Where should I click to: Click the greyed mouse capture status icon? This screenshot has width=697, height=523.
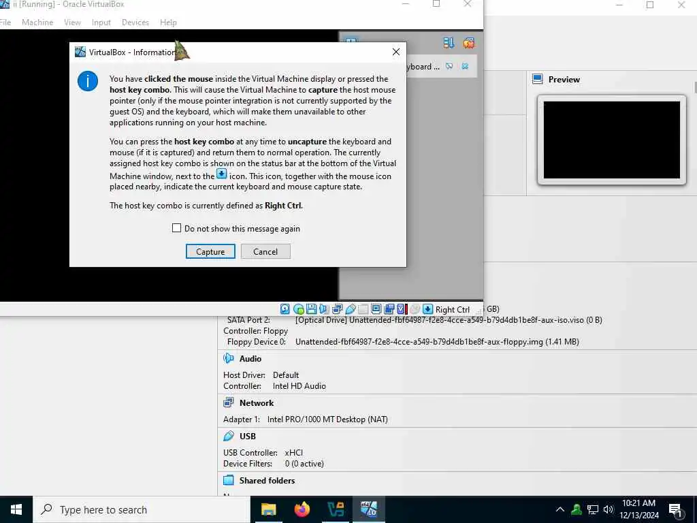pos(415,309)
